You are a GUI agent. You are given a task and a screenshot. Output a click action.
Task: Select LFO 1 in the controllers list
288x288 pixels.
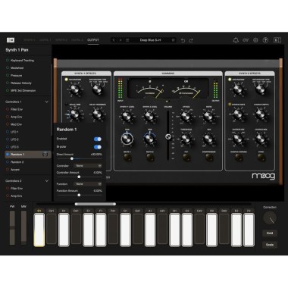tap(14, 132)
